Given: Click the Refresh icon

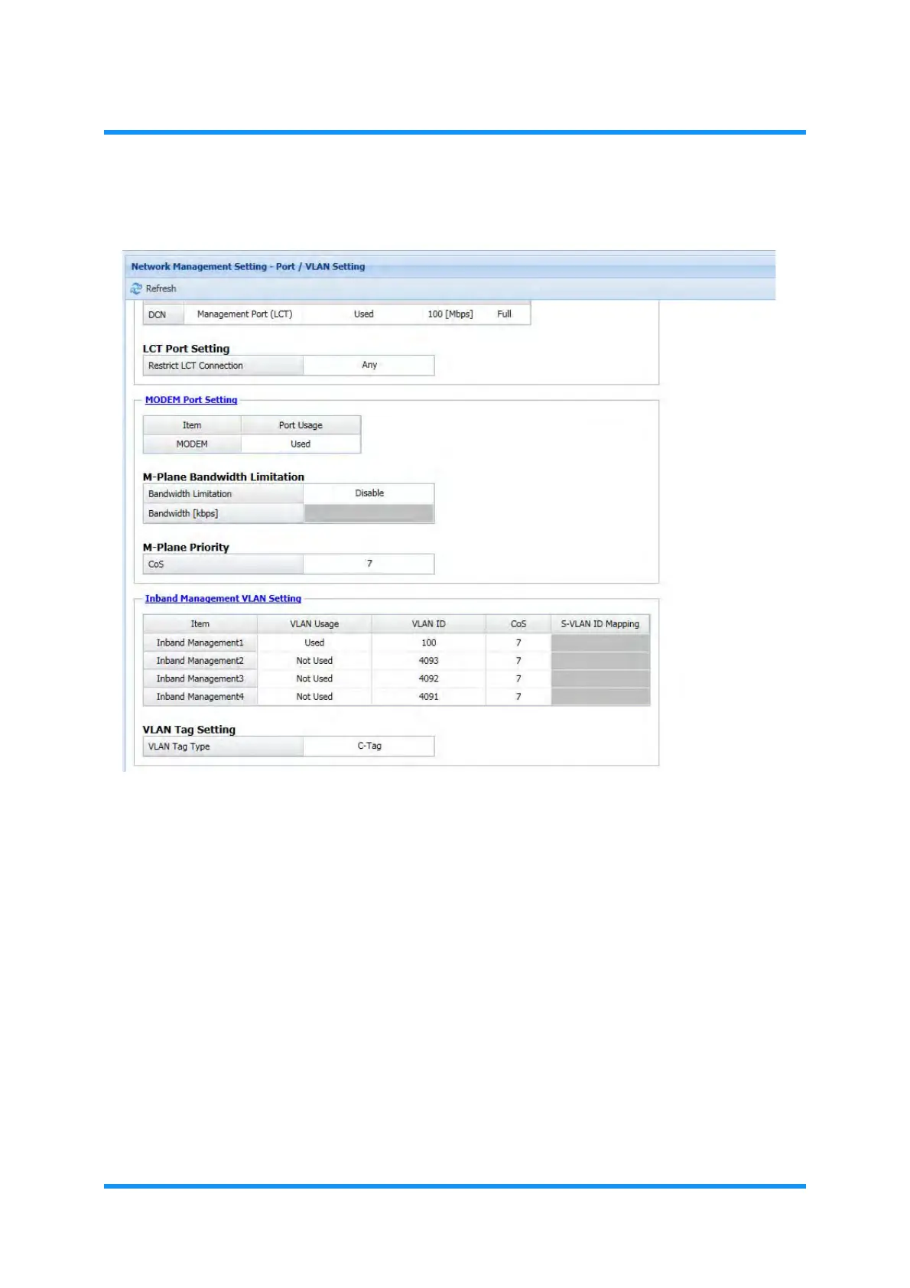Looking at the screenshot, I should [x=136, y=288].
